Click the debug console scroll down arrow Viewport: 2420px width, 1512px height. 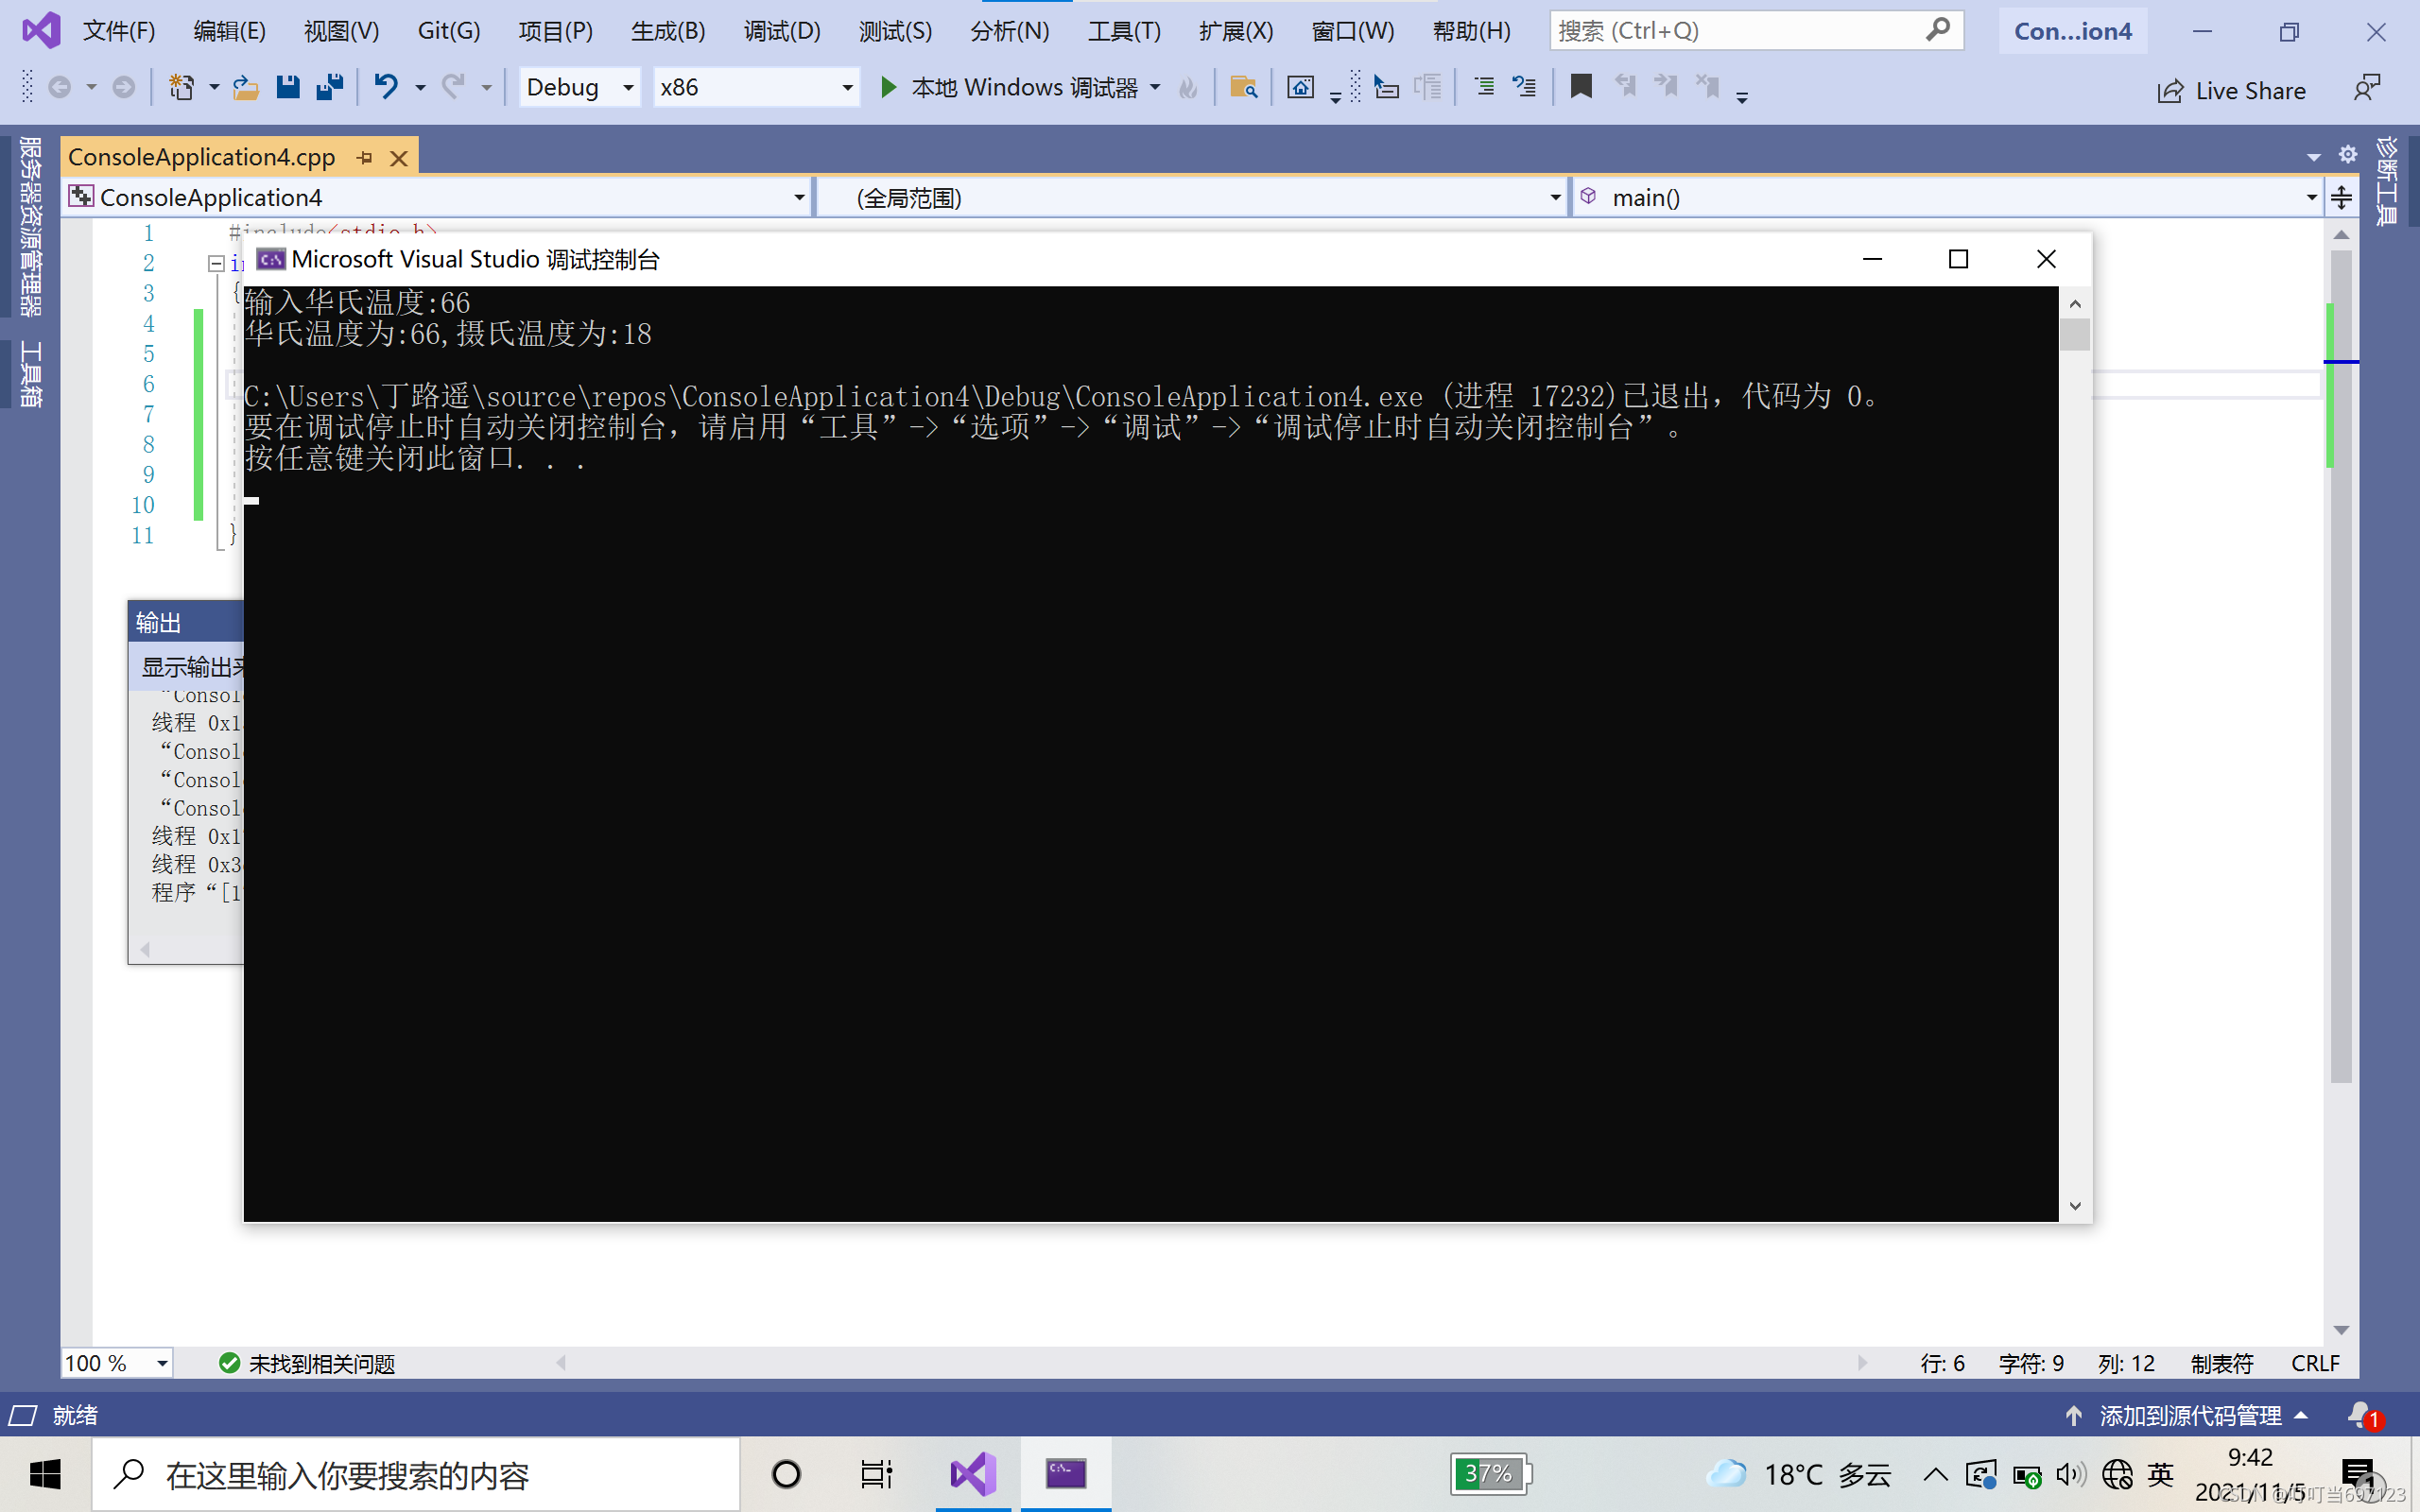(2075, 1206)
